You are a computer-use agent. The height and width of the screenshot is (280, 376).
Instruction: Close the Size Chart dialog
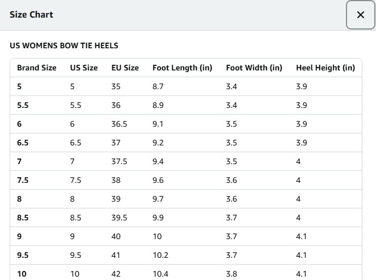[361, 15]
